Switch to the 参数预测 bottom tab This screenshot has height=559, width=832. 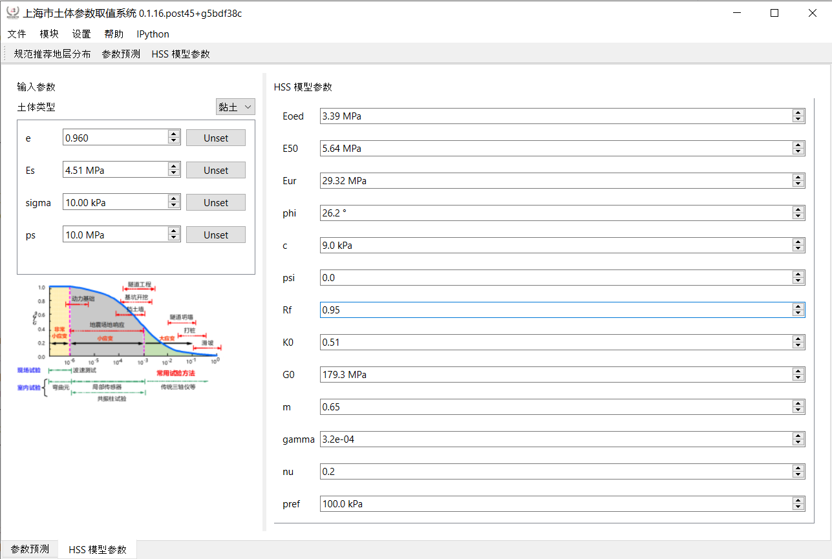coord(30,549)
